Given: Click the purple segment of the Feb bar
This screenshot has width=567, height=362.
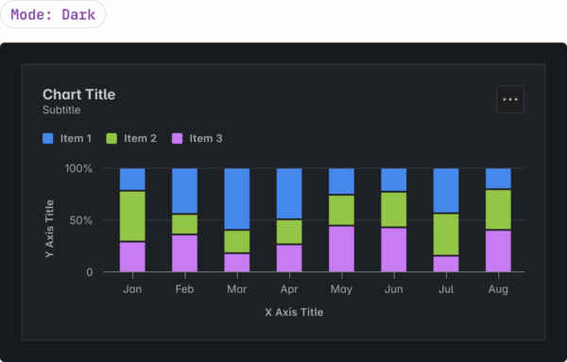Looking at the screenshot, I should pos(185,253).
